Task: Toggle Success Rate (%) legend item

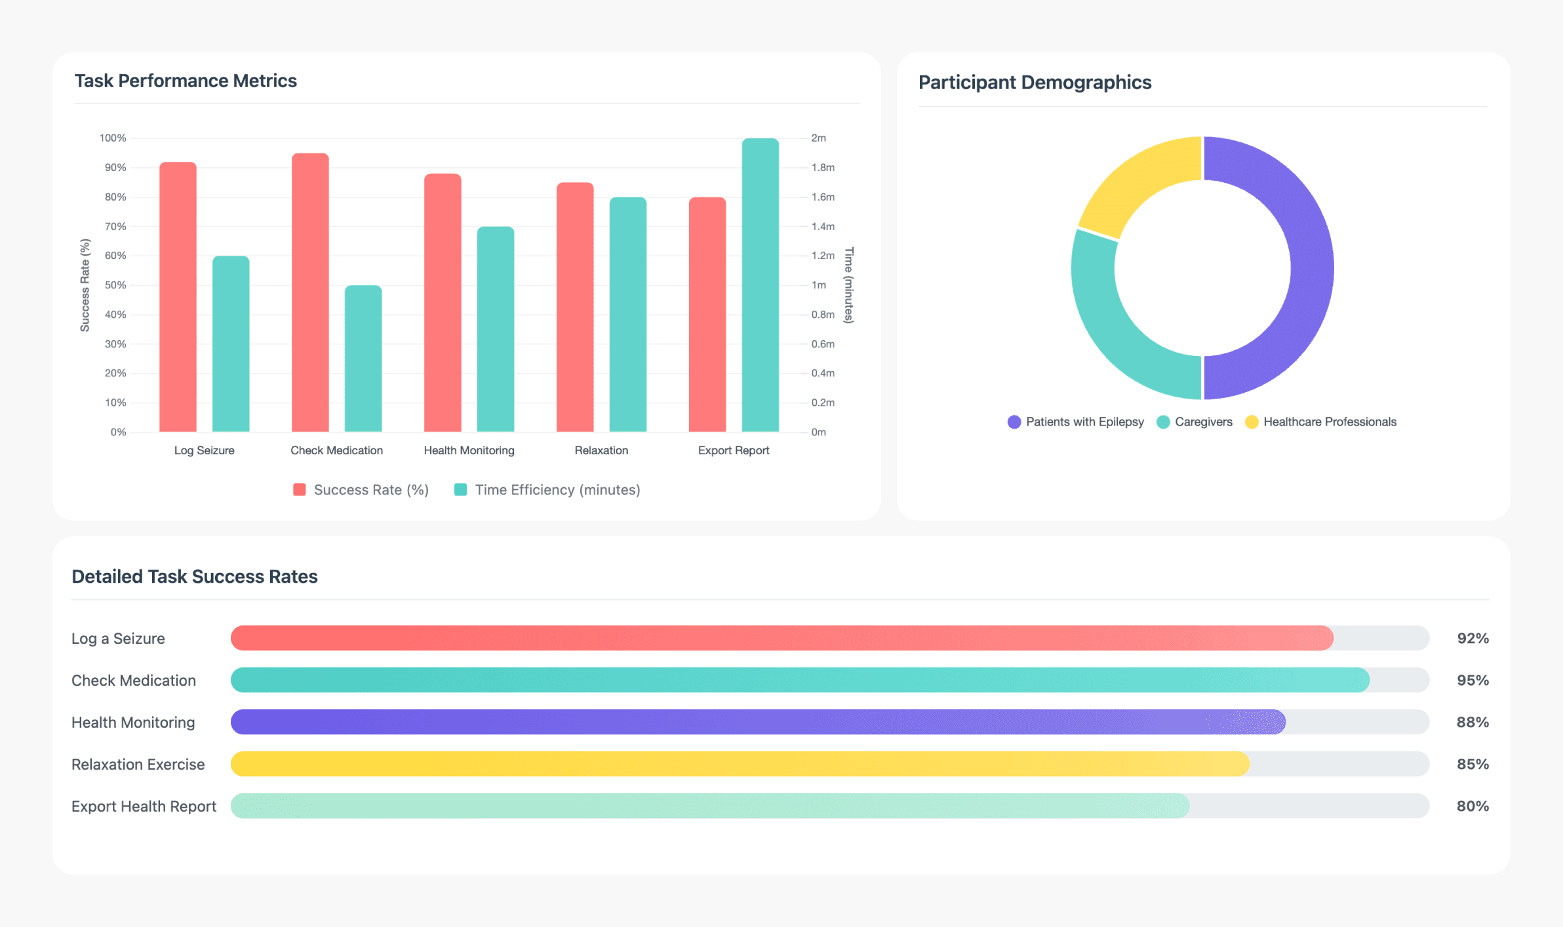Action: 361,490
